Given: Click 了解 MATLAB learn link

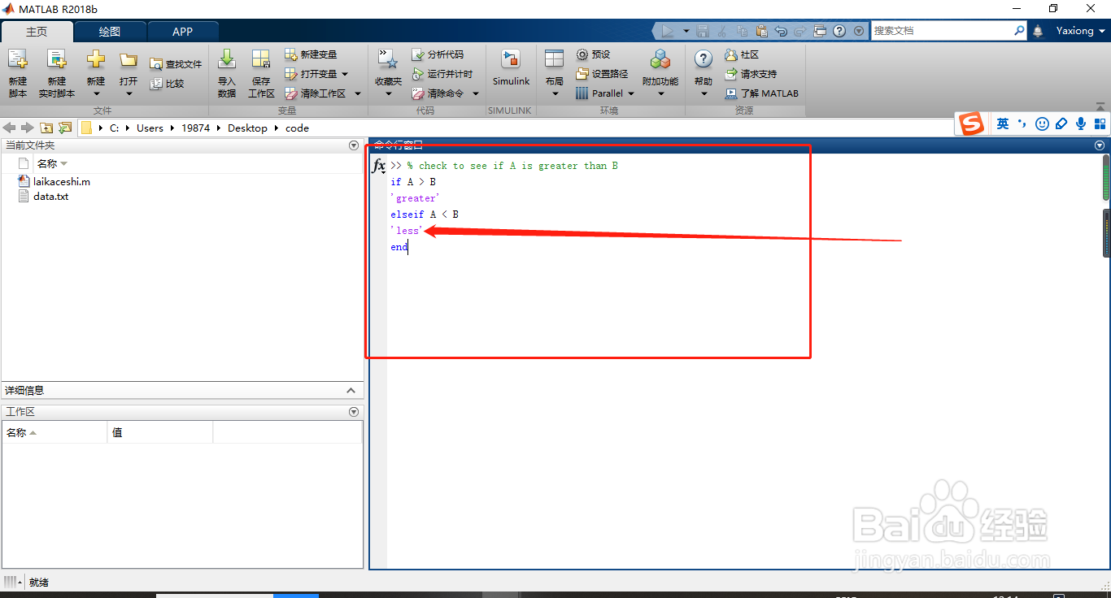Looking at the screenshot, I should [x=761, y=93].
